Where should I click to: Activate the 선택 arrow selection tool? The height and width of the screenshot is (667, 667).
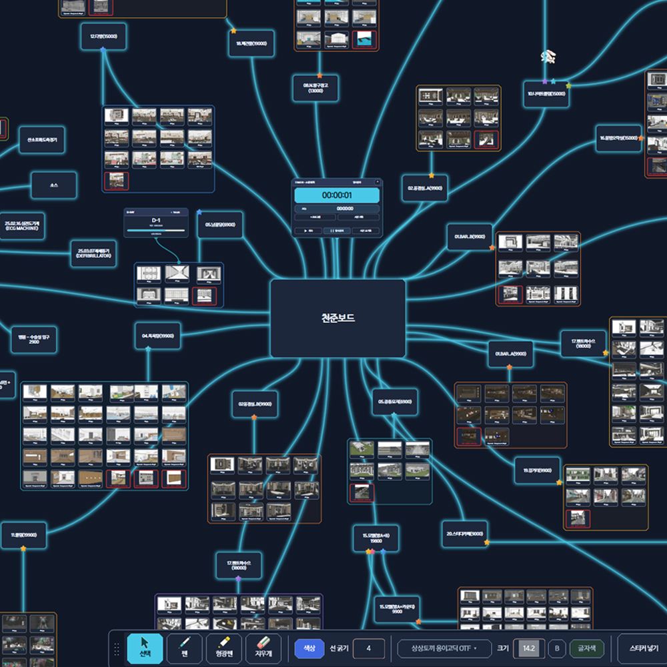pyautogui.click(x=145, y=648)
